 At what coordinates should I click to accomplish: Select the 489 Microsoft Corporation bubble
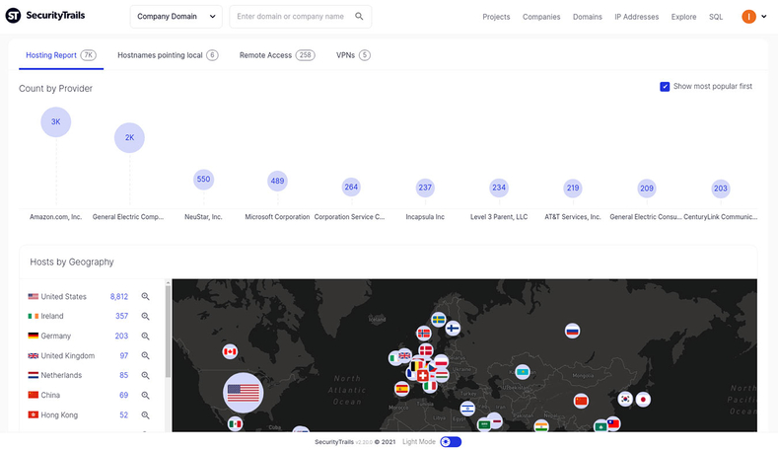[277, 181]
